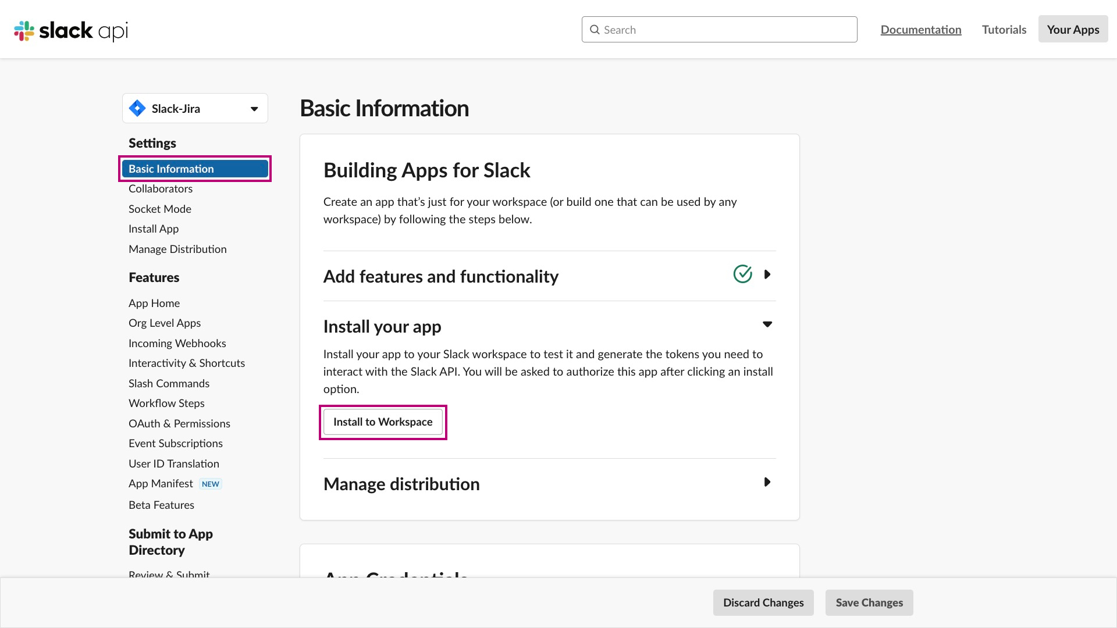Click the Slack-Jira app diamond icon

tap(137, 108)
